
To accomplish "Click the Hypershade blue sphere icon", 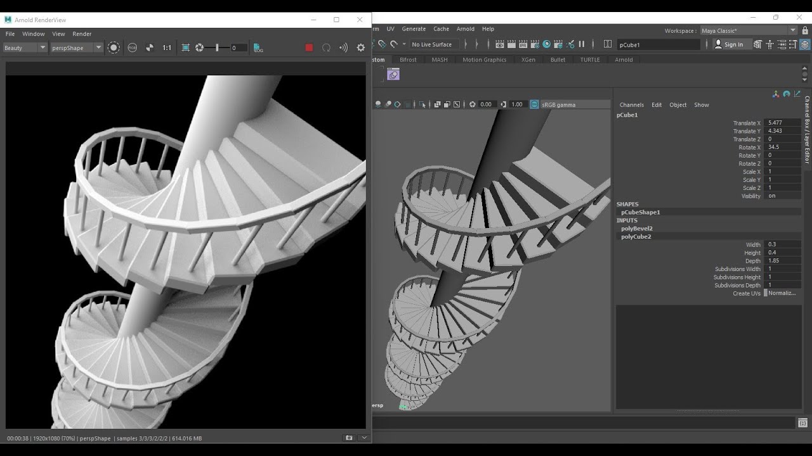I will click(x=547, y=44).
